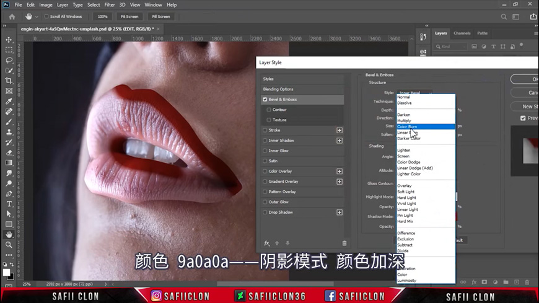
Task: Open the Filter menu
Action: click(109, 5)
